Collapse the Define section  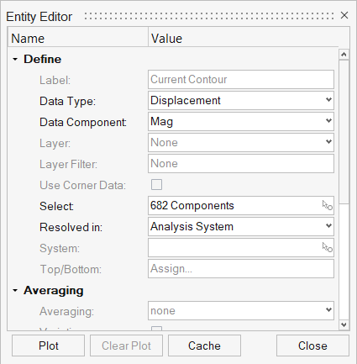[x=15, y=59]
